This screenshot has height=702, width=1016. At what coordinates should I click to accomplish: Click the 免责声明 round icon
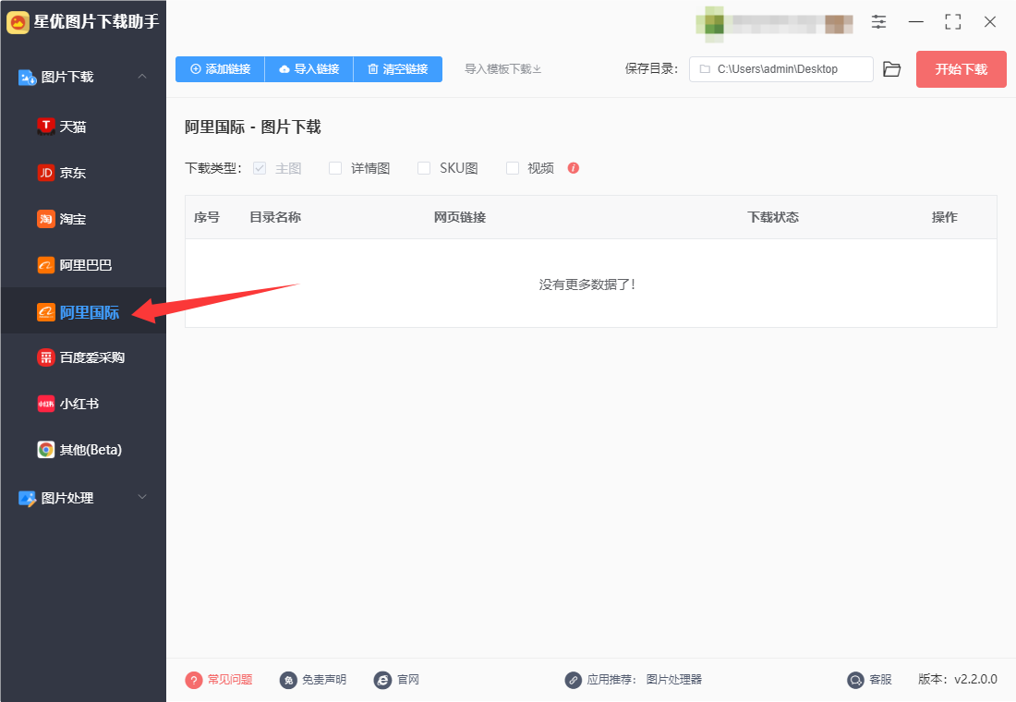click(x=288, y=680)
